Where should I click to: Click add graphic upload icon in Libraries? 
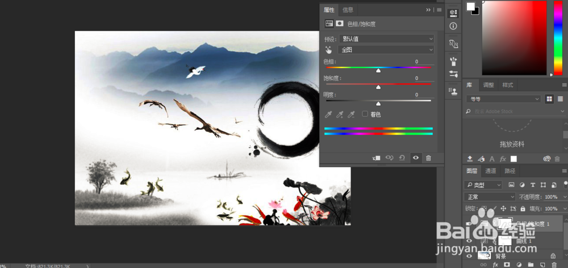point(470,159)
